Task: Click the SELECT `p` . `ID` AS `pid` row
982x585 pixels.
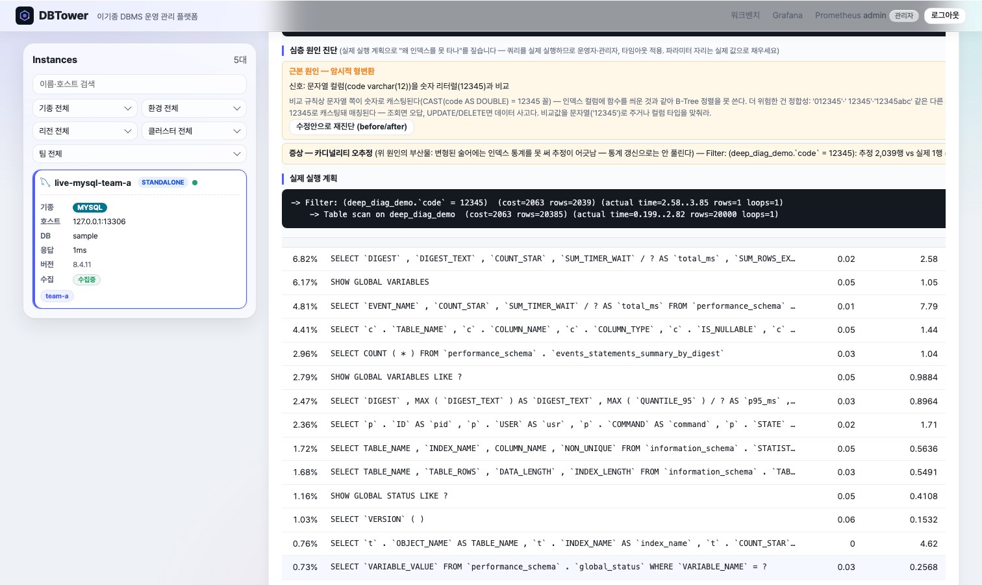Action: pyautogui.click(x=614, y=424)
